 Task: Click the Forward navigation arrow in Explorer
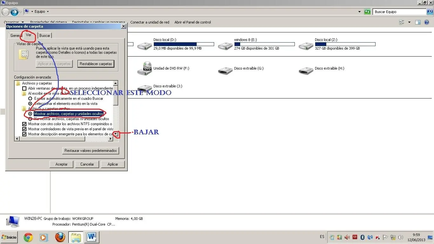click(x=14, y=12)
